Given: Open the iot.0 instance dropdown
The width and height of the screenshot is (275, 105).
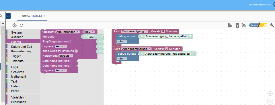Looking at the screenshot, I should tap(89, 32).
